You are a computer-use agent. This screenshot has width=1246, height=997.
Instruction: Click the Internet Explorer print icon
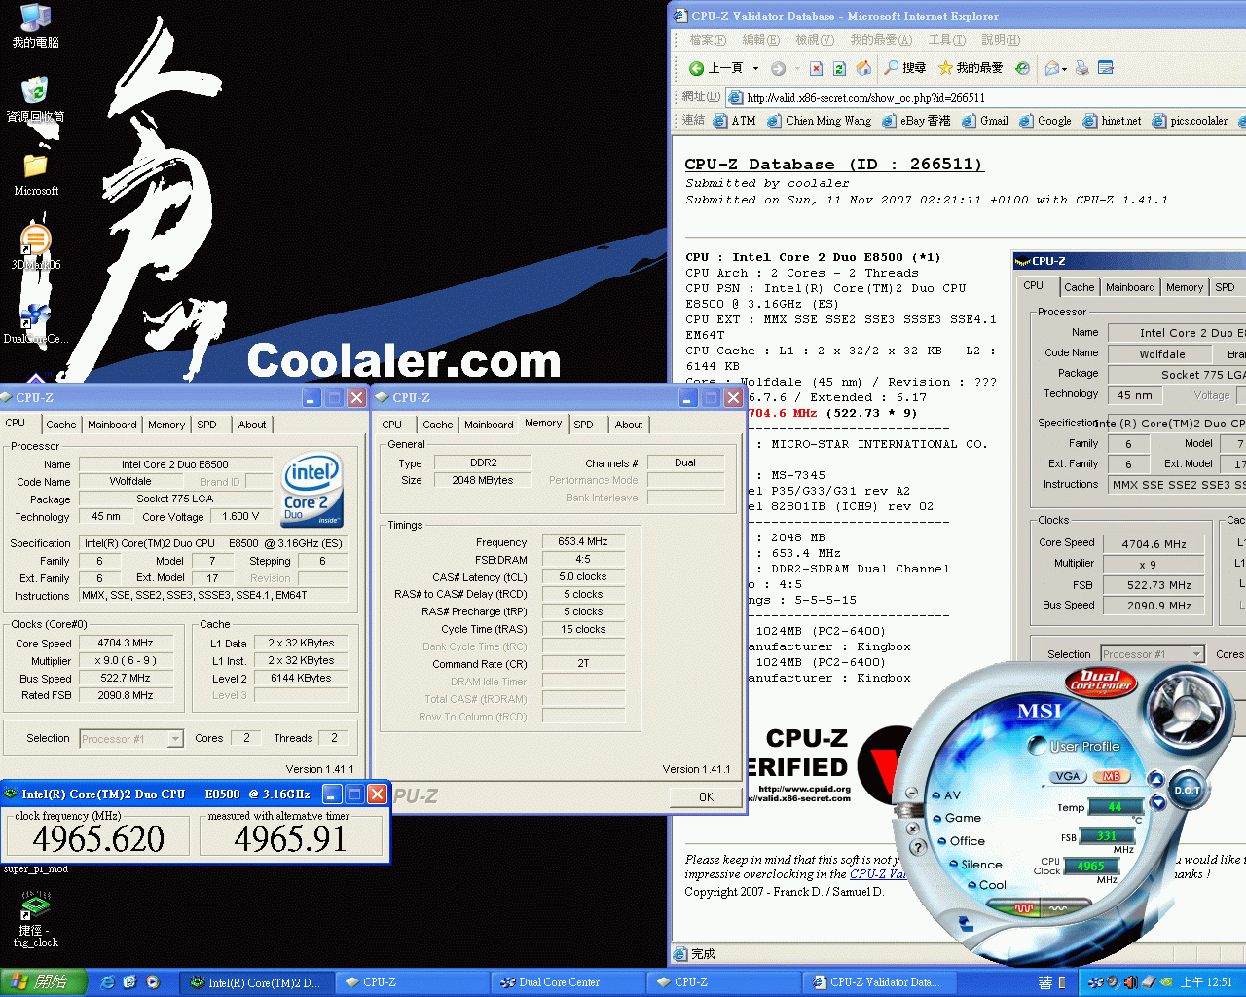tap(1081, 68)
